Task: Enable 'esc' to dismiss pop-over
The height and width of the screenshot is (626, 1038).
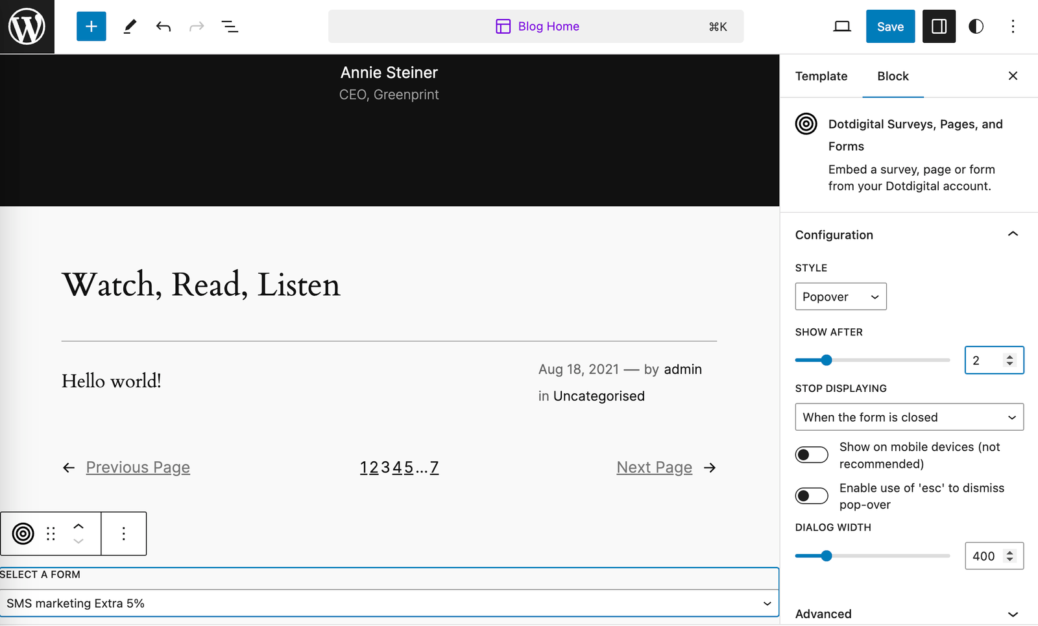Action: click(x=811, y=495)
